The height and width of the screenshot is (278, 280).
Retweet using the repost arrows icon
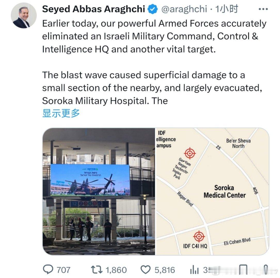click(x=97, y=270)
